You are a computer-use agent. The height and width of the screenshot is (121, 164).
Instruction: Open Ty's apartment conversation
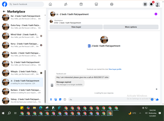[x=22, y=63]
